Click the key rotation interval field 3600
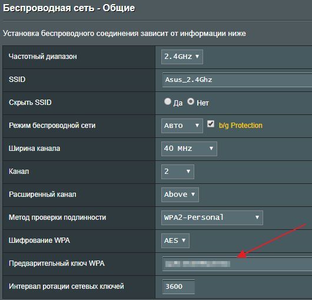 pos(178,286)
